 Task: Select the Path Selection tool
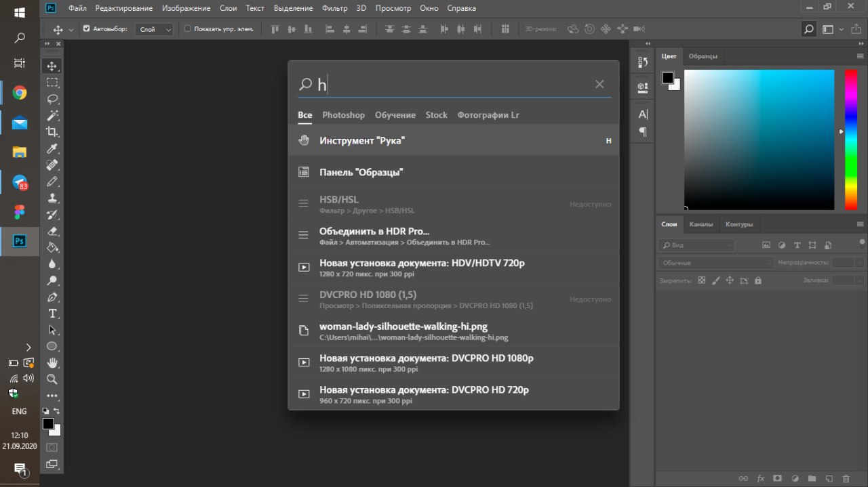tap(52, 330)
